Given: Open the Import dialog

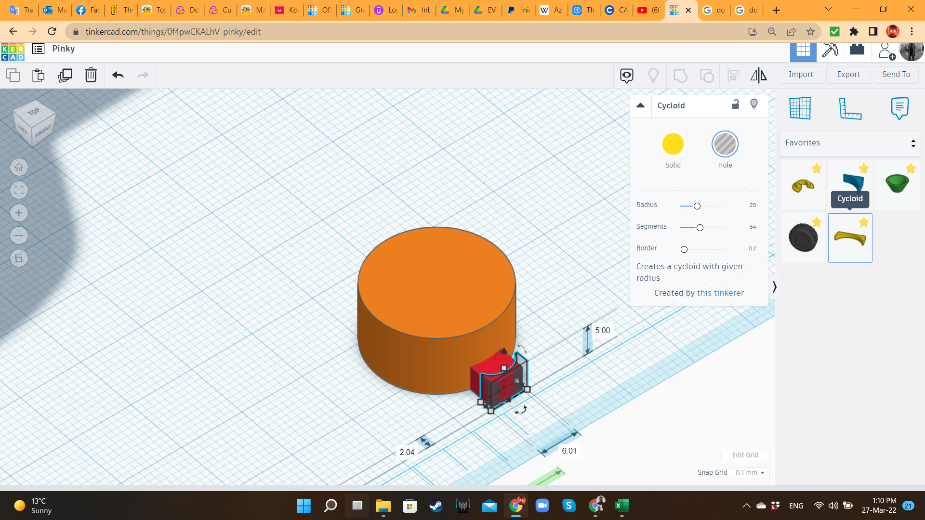Looking at the screenshot, I should (x=801, y=75).
